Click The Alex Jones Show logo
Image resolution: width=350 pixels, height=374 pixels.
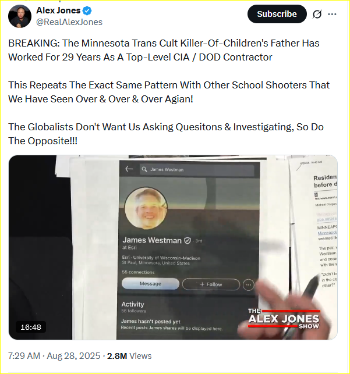(284, 318)
